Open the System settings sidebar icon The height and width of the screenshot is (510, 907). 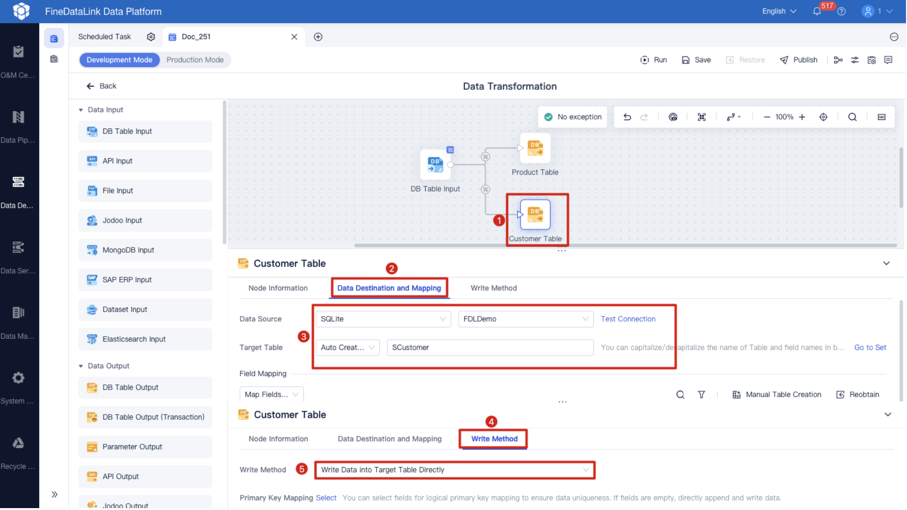(18, 378)
